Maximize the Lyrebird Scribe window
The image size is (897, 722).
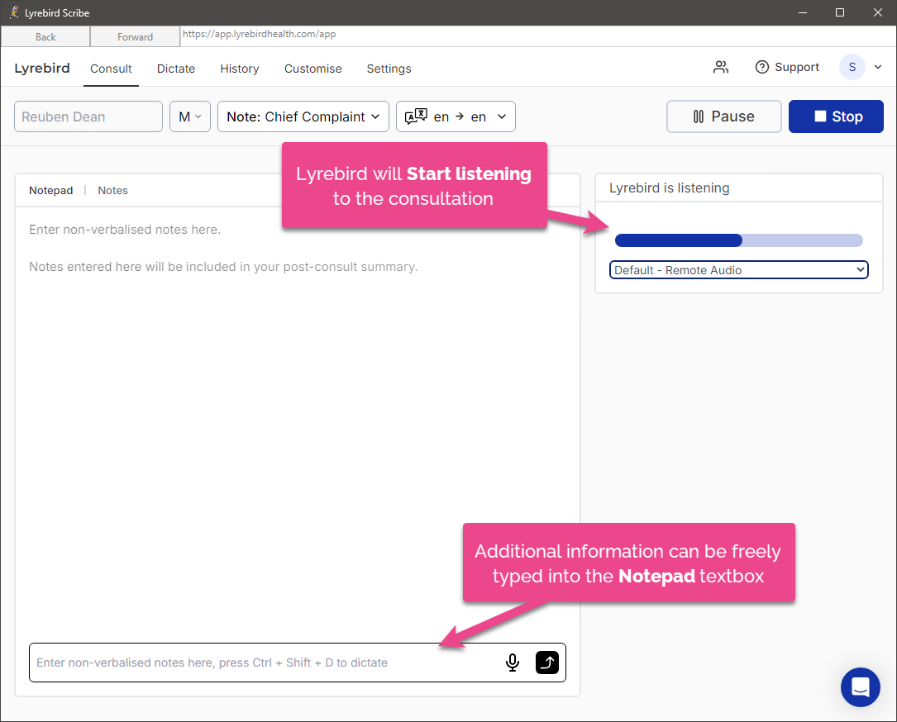pyautogui.click(x=840, y=12)
